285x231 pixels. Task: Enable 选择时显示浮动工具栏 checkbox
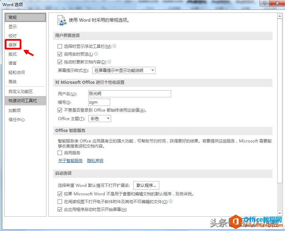(x=60, y=46)
